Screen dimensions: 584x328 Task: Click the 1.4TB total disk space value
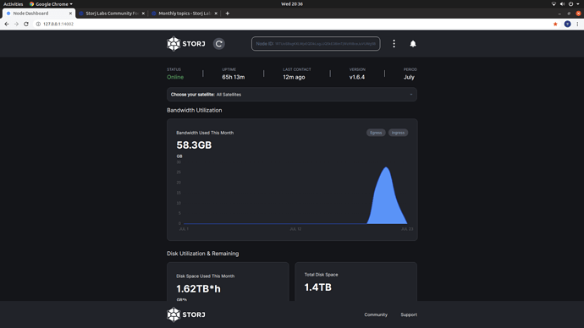coord(317,287)
